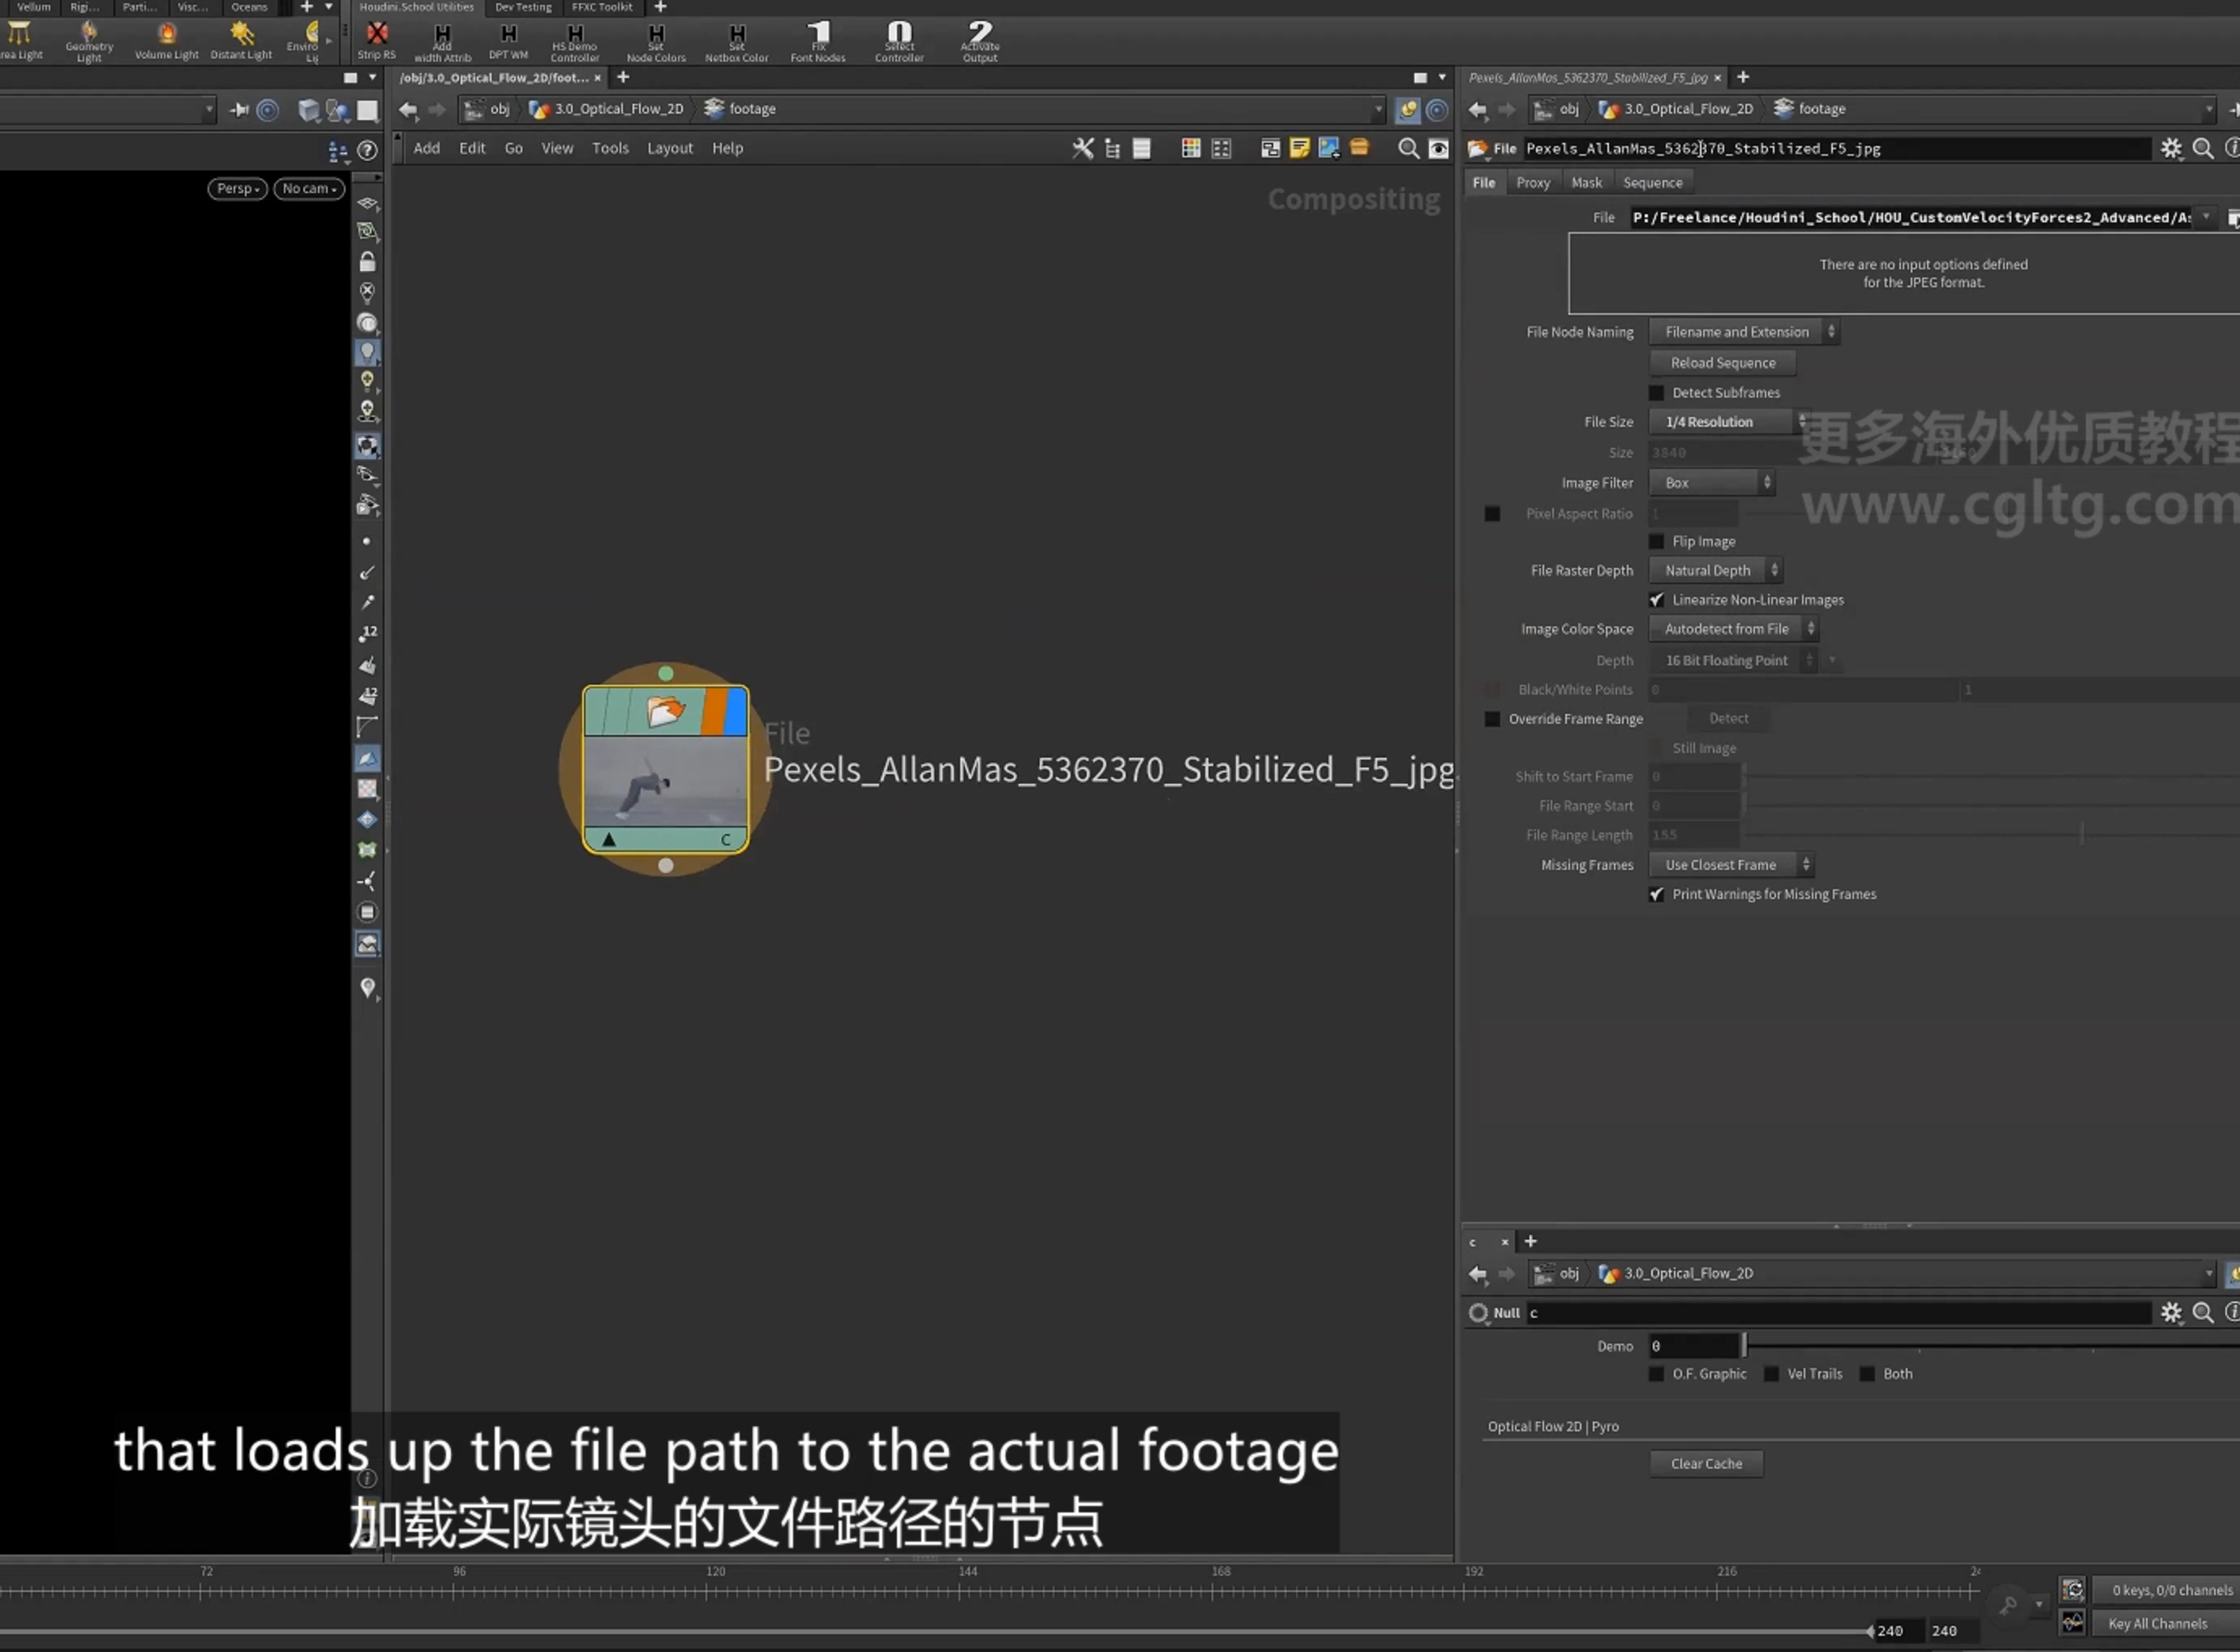The image size is (2240, 1652).
Task: Click the footage path segment in network editor
Action: pos(740,109)
